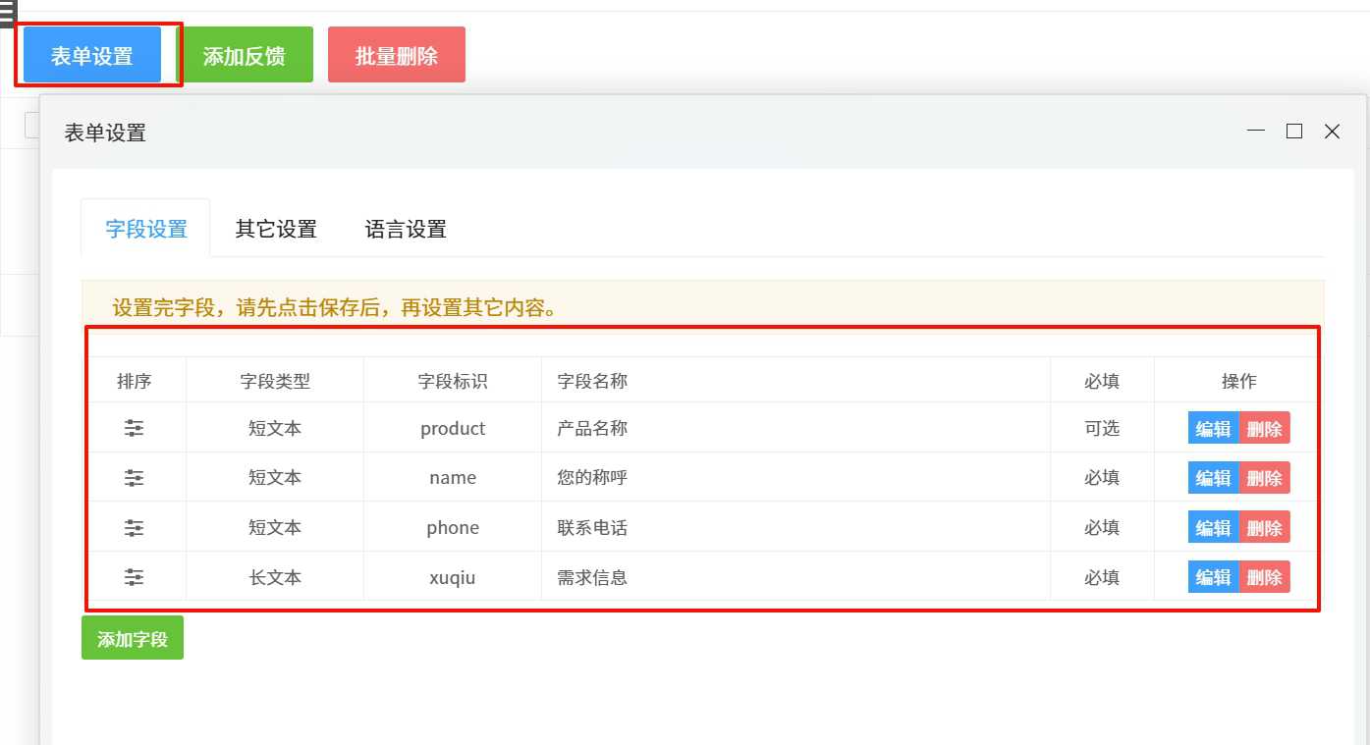The image size is (1370, 745).
Task: Tick the checkbox behind the dialog's left edge
Action: (31, 125)
